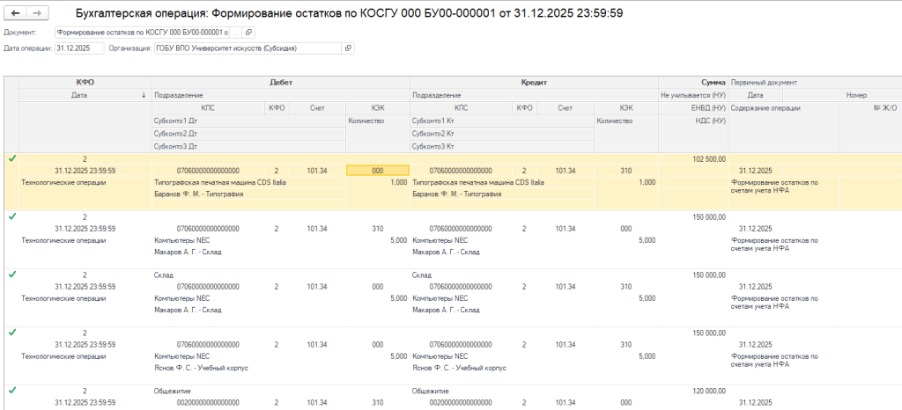
Task: Click debit-side Баранов Ф. М. - Типография
Action: (199, 194)
